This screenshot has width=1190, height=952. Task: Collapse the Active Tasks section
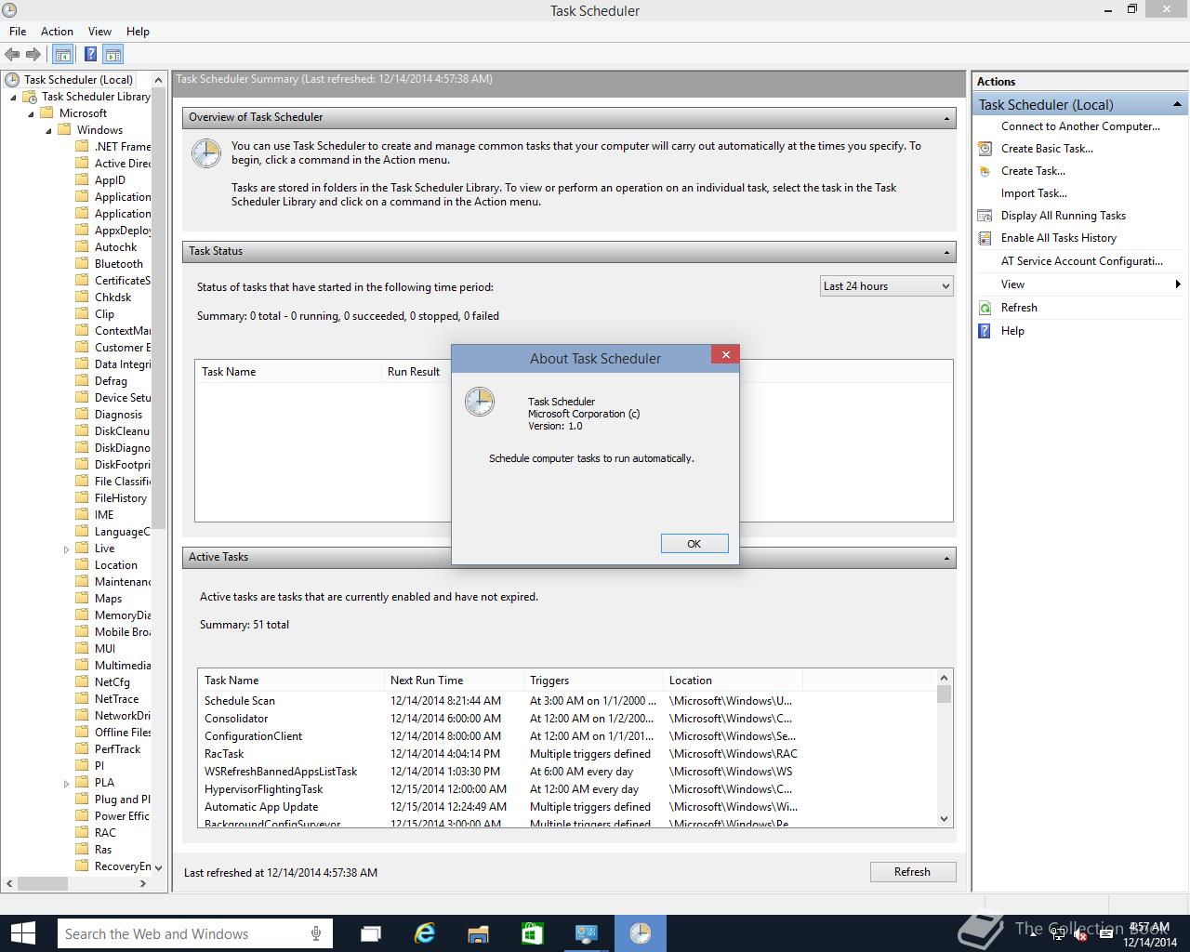(x=946, y=558)
